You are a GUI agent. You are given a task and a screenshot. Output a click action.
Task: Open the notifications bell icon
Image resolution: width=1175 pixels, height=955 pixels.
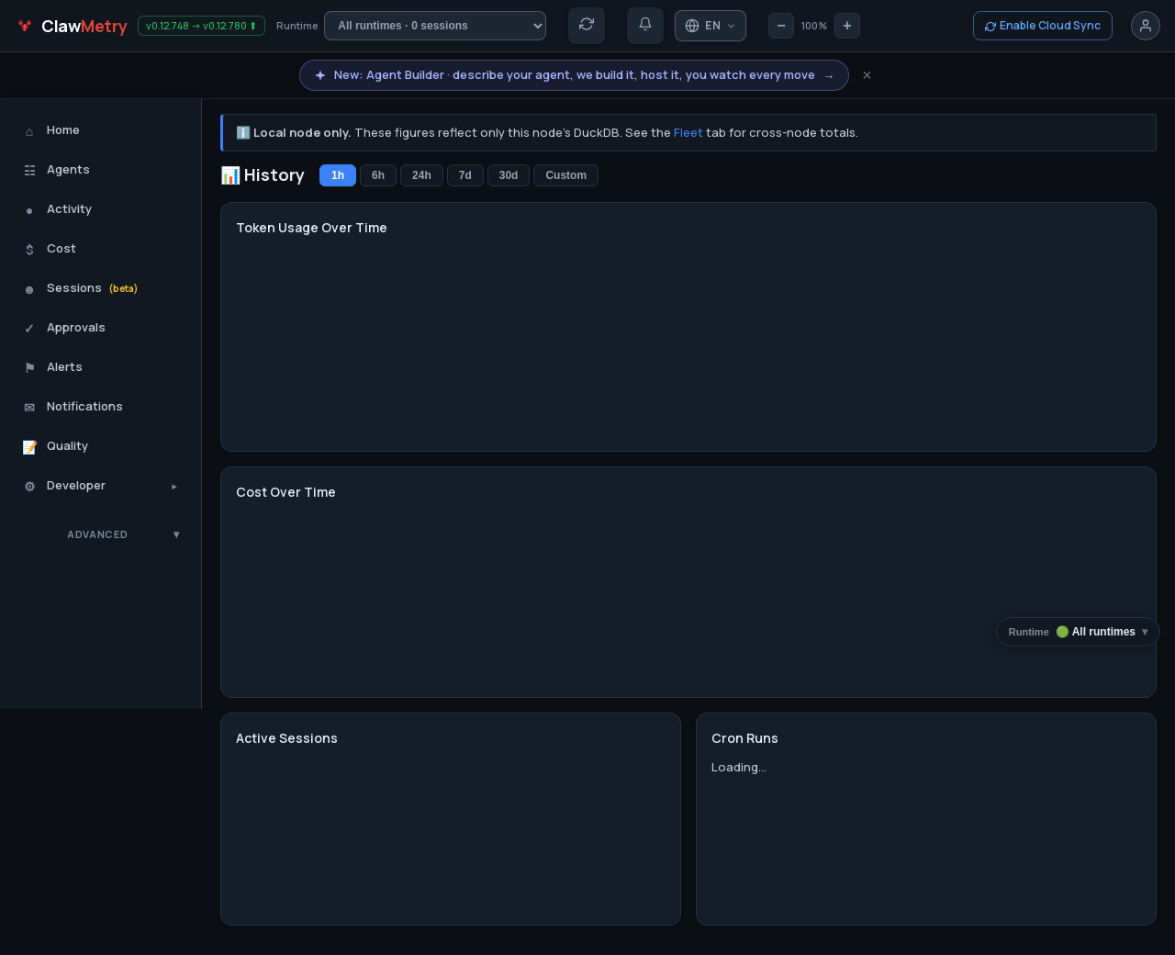tap(645, 26)
